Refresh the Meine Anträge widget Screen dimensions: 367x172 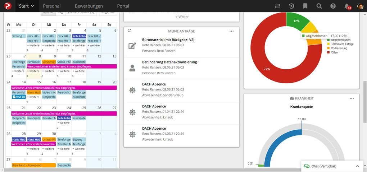coord(129,31)
